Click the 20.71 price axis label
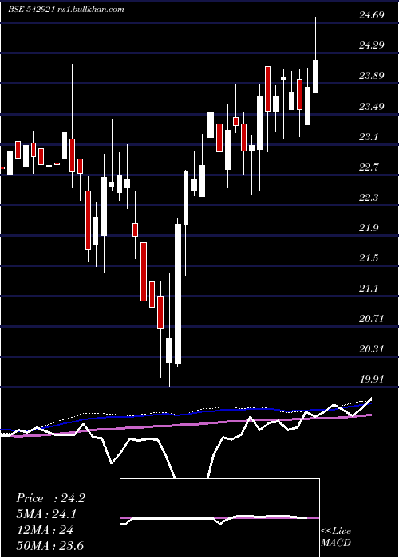 click(x=372, y=319)
